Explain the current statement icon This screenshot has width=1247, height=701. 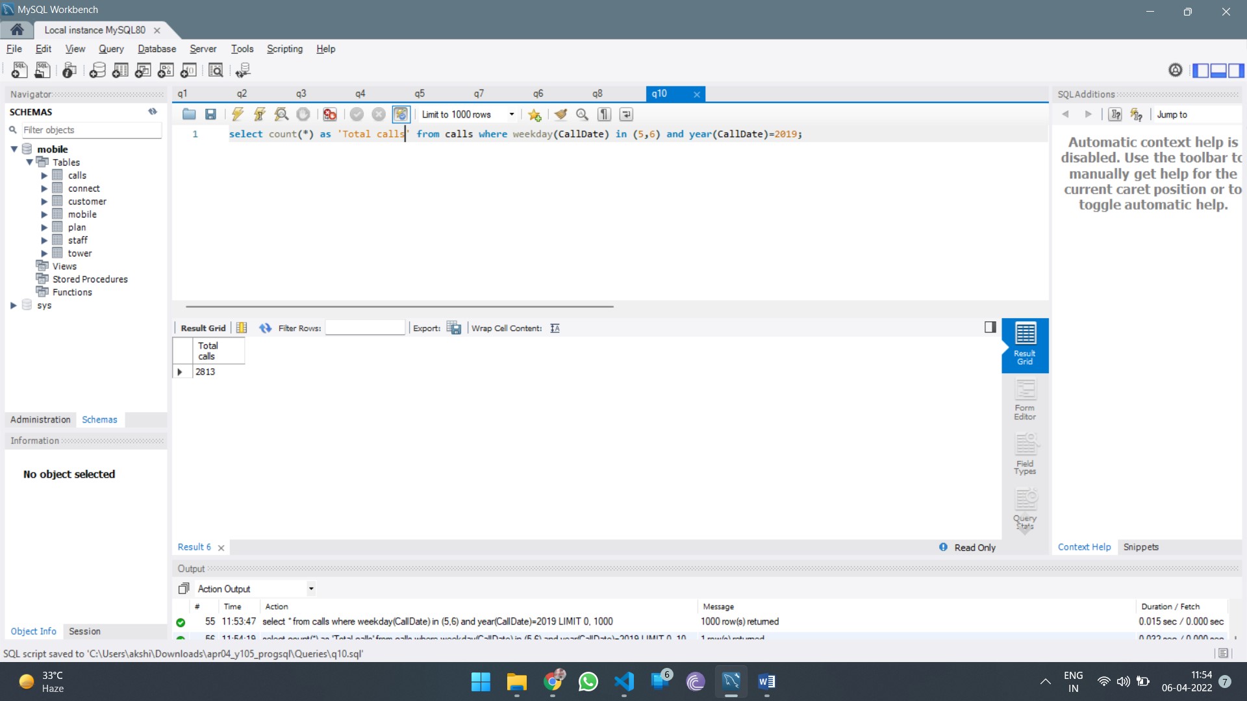pos(281,114)
